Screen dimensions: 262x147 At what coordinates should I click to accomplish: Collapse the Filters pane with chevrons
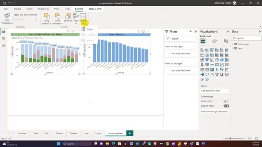click(196, 31)
